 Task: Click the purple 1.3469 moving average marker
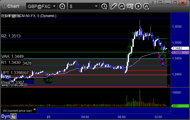pos(180,52)
